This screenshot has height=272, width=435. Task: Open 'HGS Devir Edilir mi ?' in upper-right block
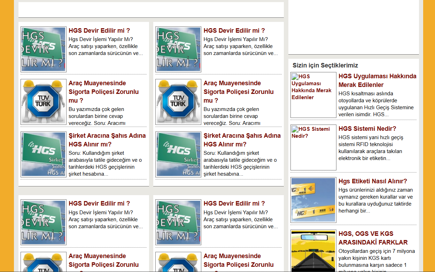234,31
